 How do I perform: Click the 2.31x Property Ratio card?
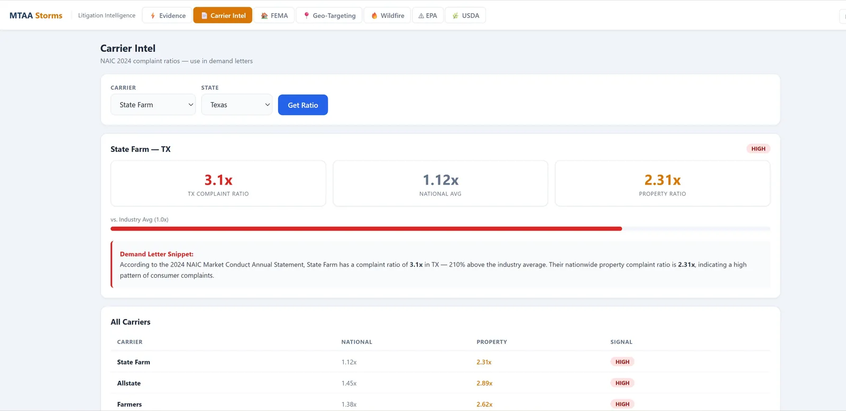point(663,184)
